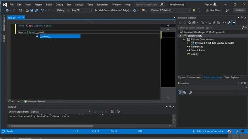The width and height of the screenshot is (248, 139).
Task: Open the Edit menu
Action: (19, 5)
